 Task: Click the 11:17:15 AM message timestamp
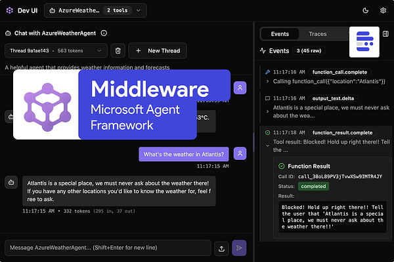213,166
